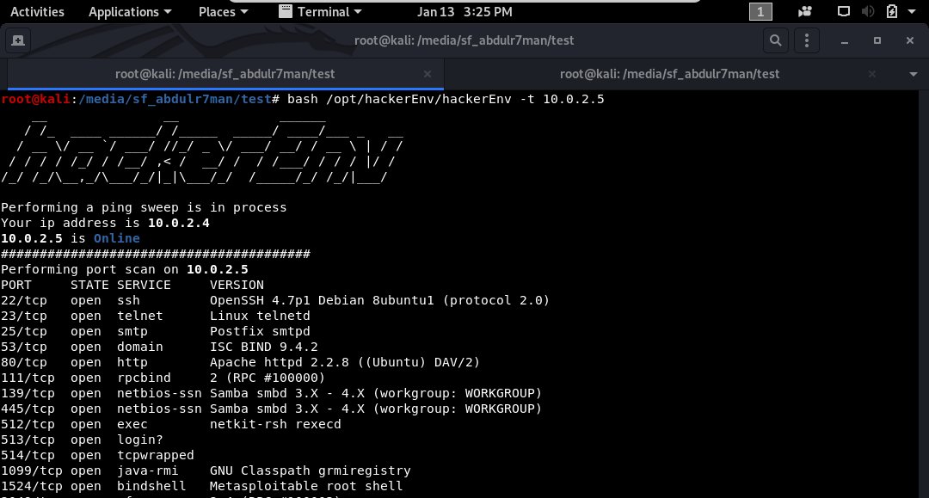Image resolution: width=929 pixels, height=498 pixels.
Task: Click the 'Performing port scan on 10.0.2.5' line
Action: coord(125,269)
